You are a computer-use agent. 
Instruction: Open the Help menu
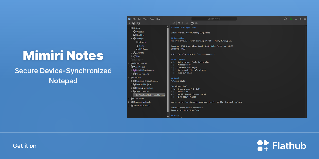click(158, 19)
